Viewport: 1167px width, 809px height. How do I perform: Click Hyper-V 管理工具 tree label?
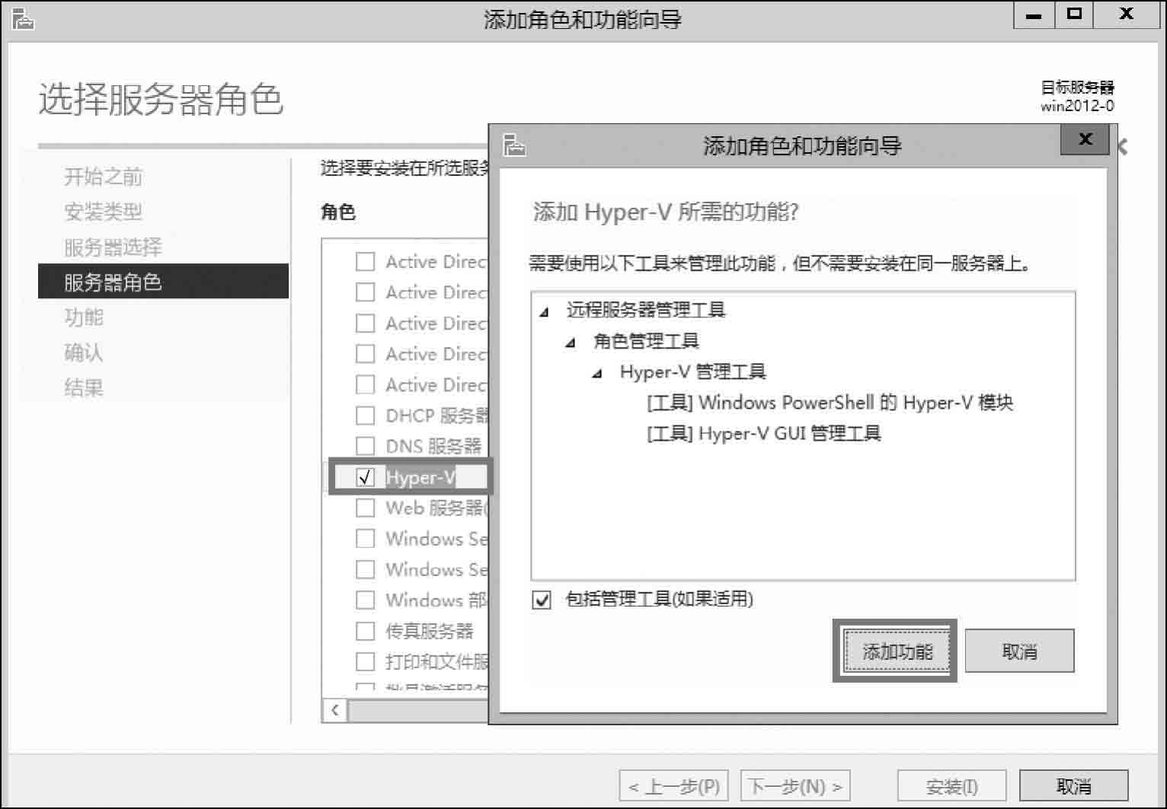692,371
